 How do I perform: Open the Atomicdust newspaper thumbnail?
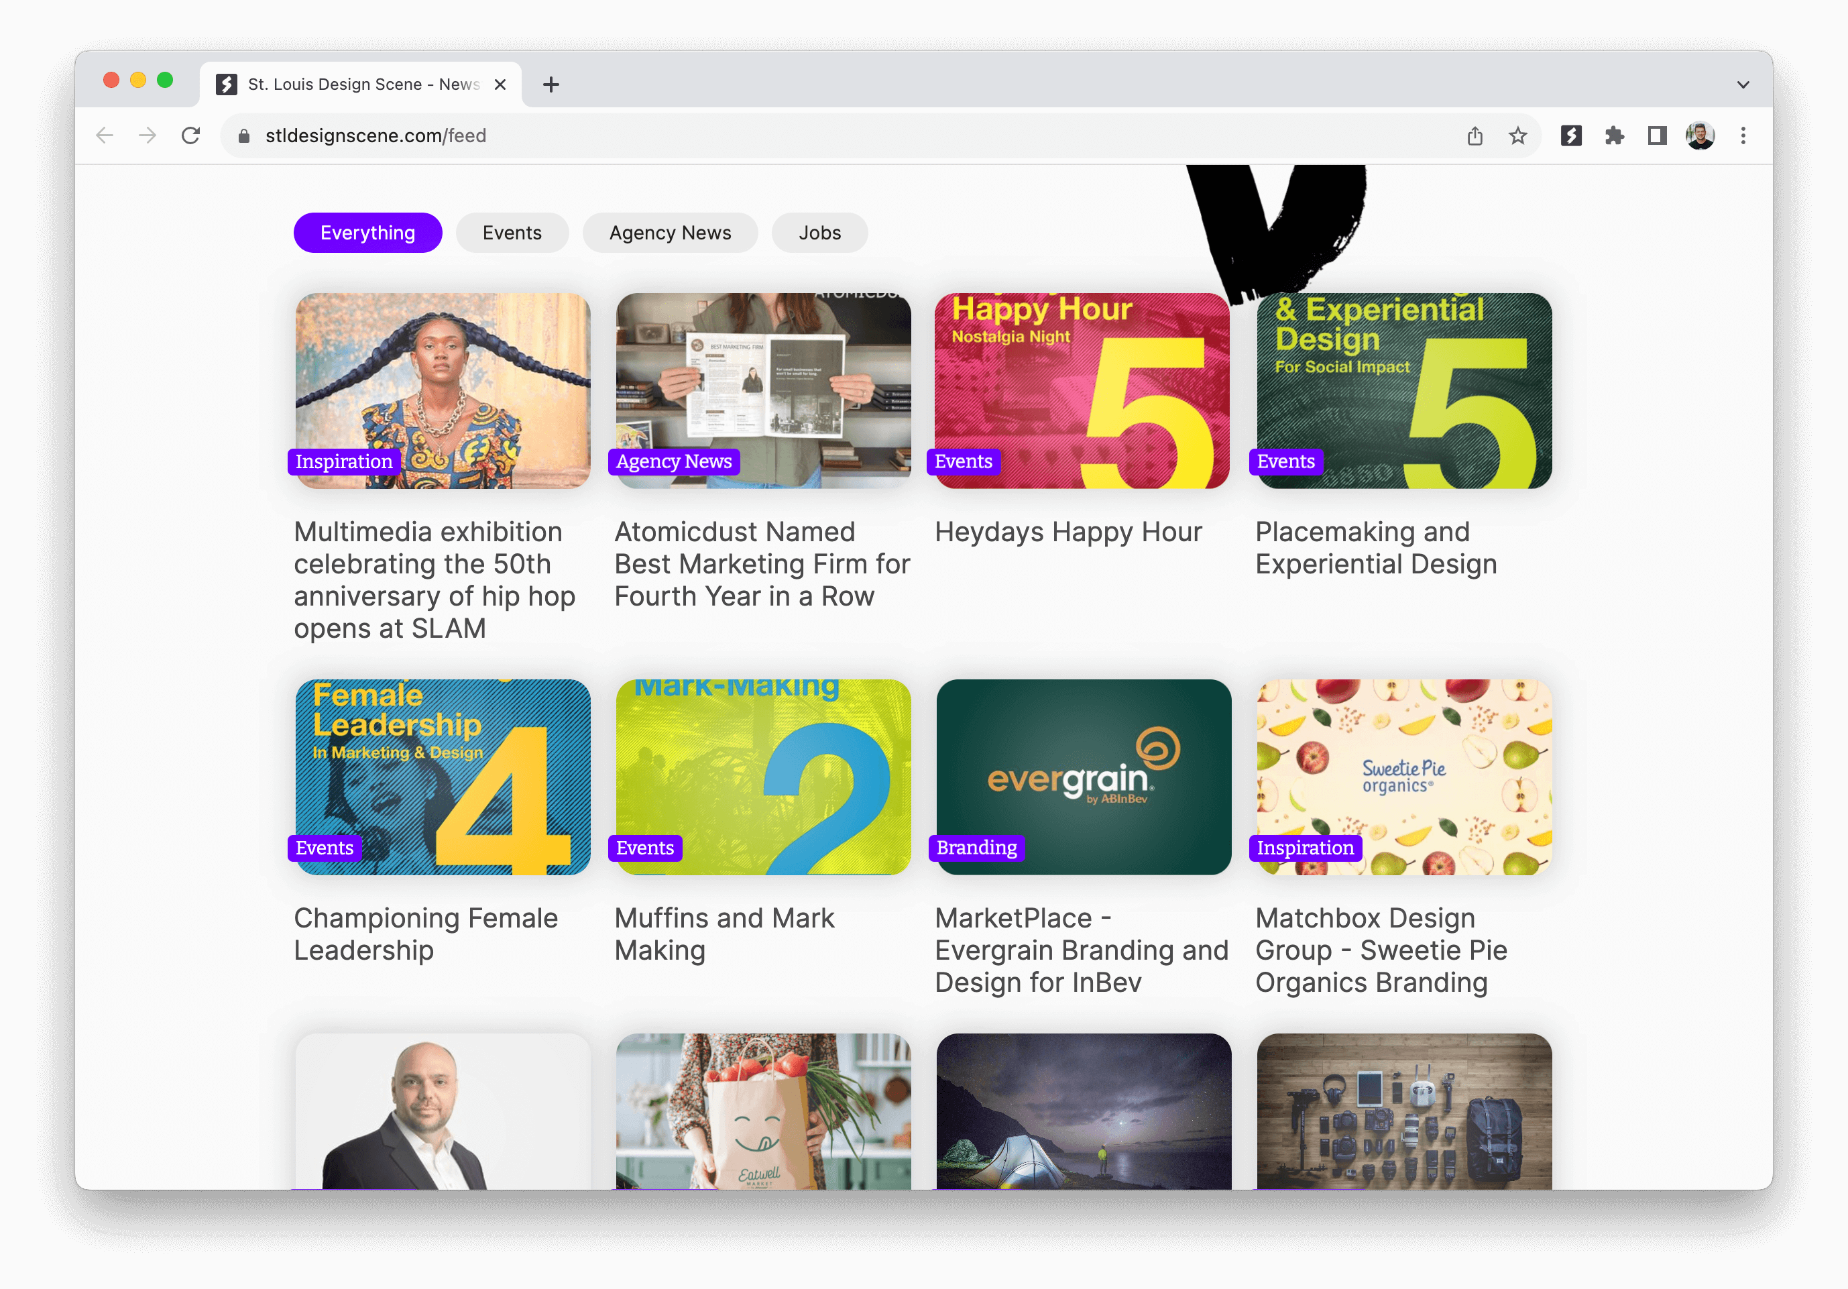pyautogui.click(x=763, y=390)
